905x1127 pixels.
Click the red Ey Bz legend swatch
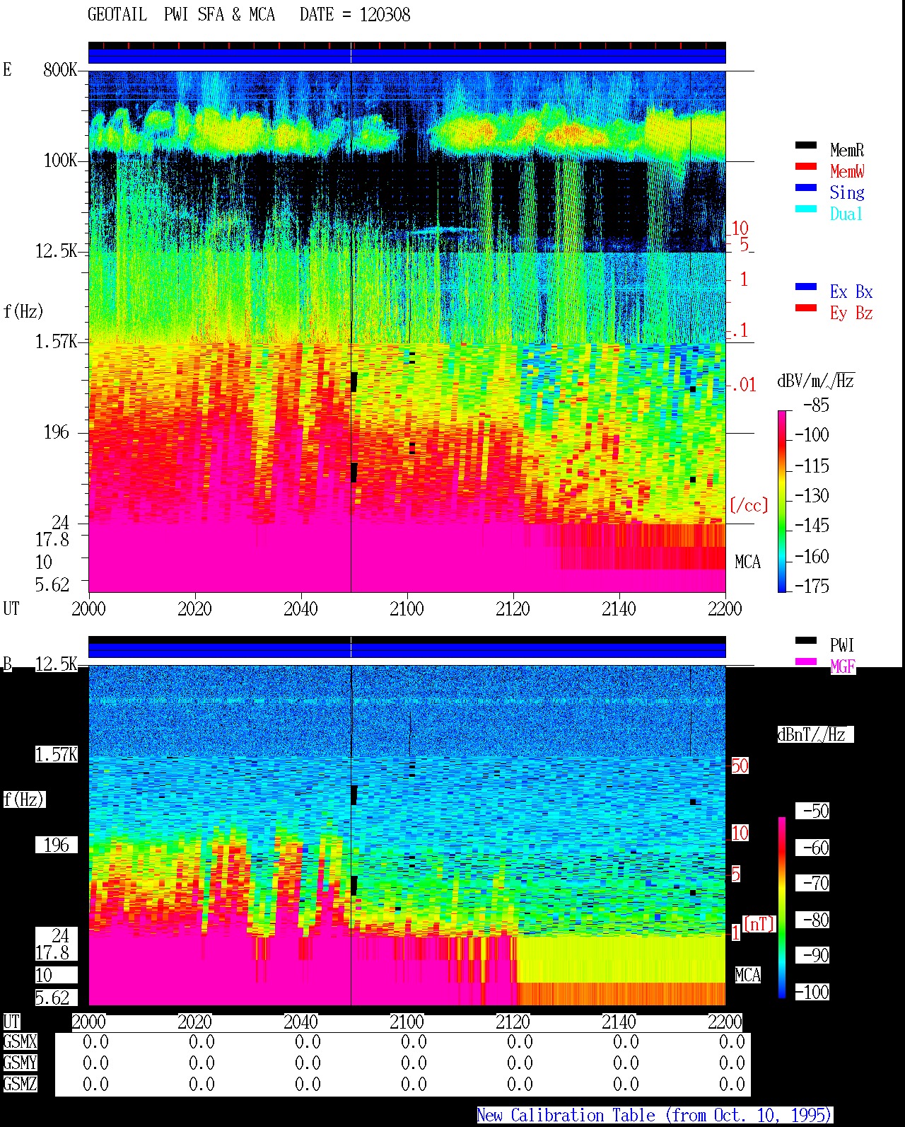[x=805, y=308]
